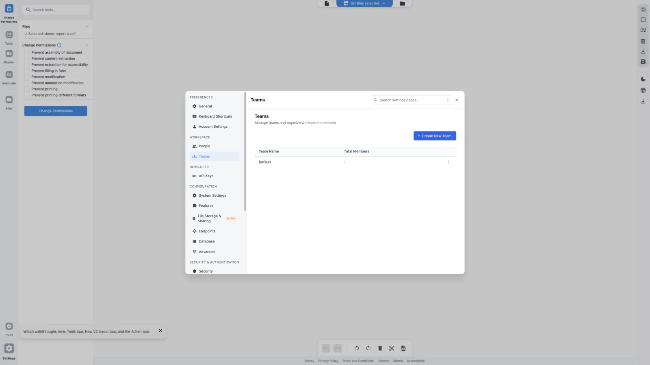Open Features configuration page
Screen dimensions: 650x365
[x=214, y=206]
